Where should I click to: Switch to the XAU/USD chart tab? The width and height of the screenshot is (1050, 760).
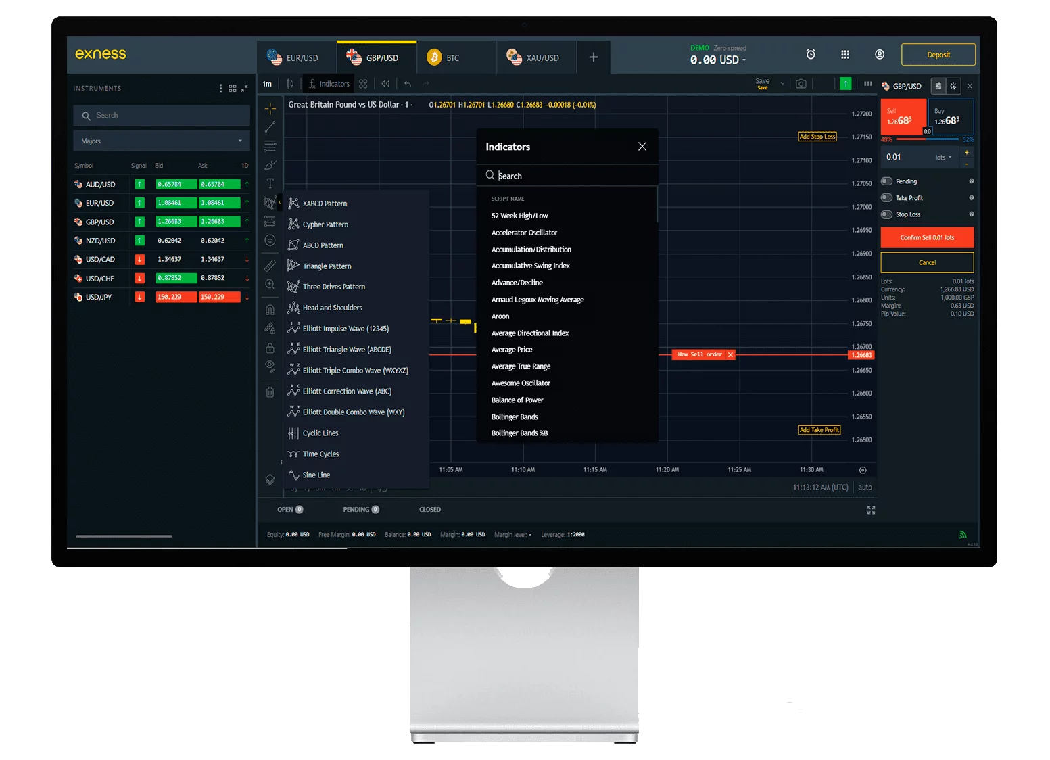pos(535,57)
